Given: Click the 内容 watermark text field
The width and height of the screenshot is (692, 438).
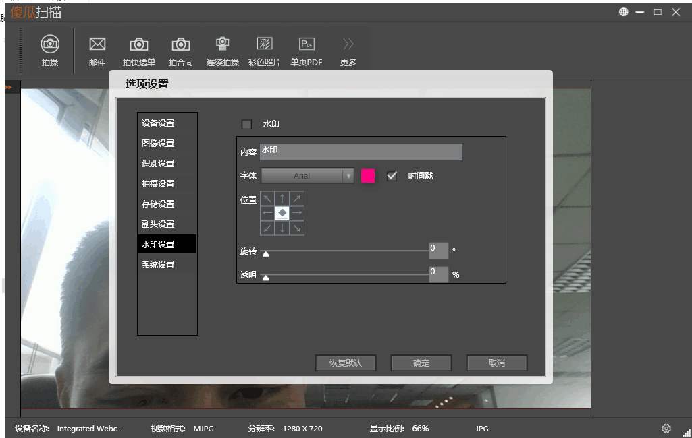Looking at the screenshot, I should (361, 152).
